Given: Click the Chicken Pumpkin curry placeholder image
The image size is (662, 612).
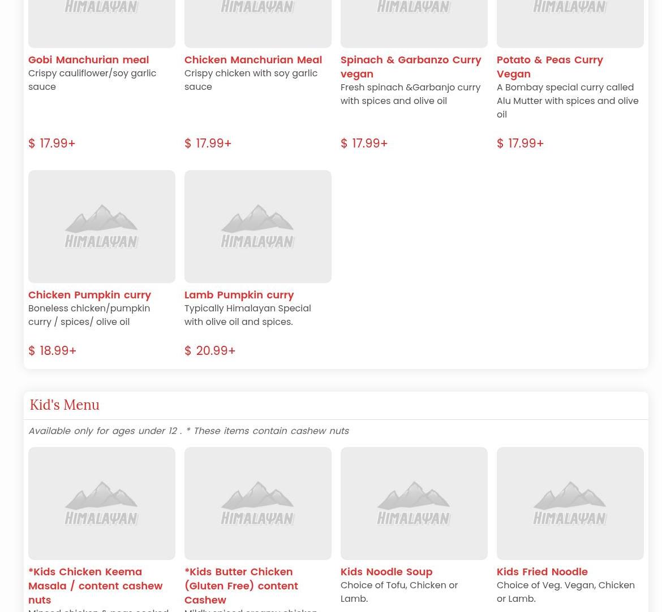Looking at the screenshot, I should point(102,226).
